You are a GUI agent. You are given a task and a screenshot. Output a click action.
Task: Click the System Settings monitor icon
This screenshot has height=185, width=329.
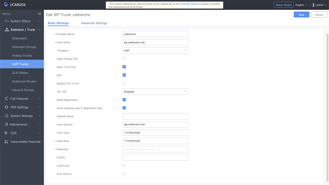pos(7,116)
